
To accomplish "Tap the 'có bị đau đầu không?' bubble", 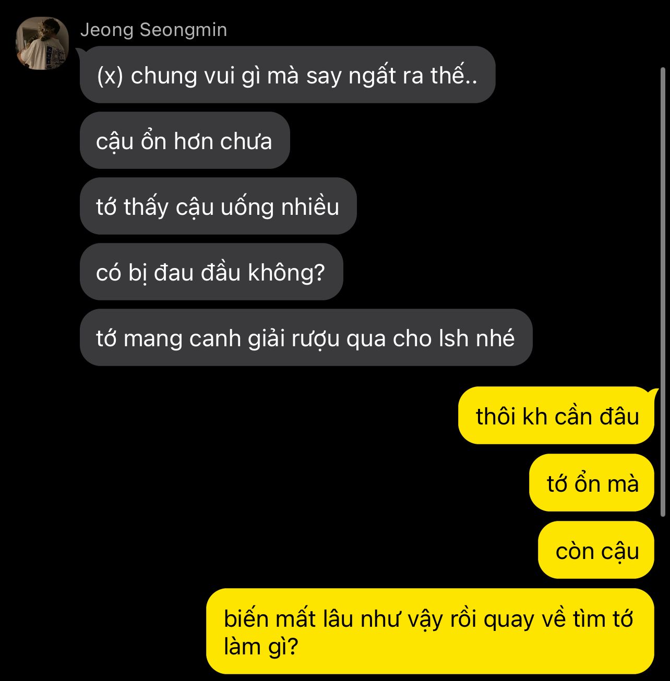I will click(x=211, y=272).
